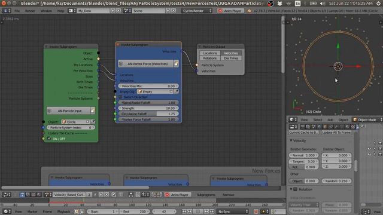Open the scene browse icon
Viewport: 383px width, 215px height.
coord(127,11)
